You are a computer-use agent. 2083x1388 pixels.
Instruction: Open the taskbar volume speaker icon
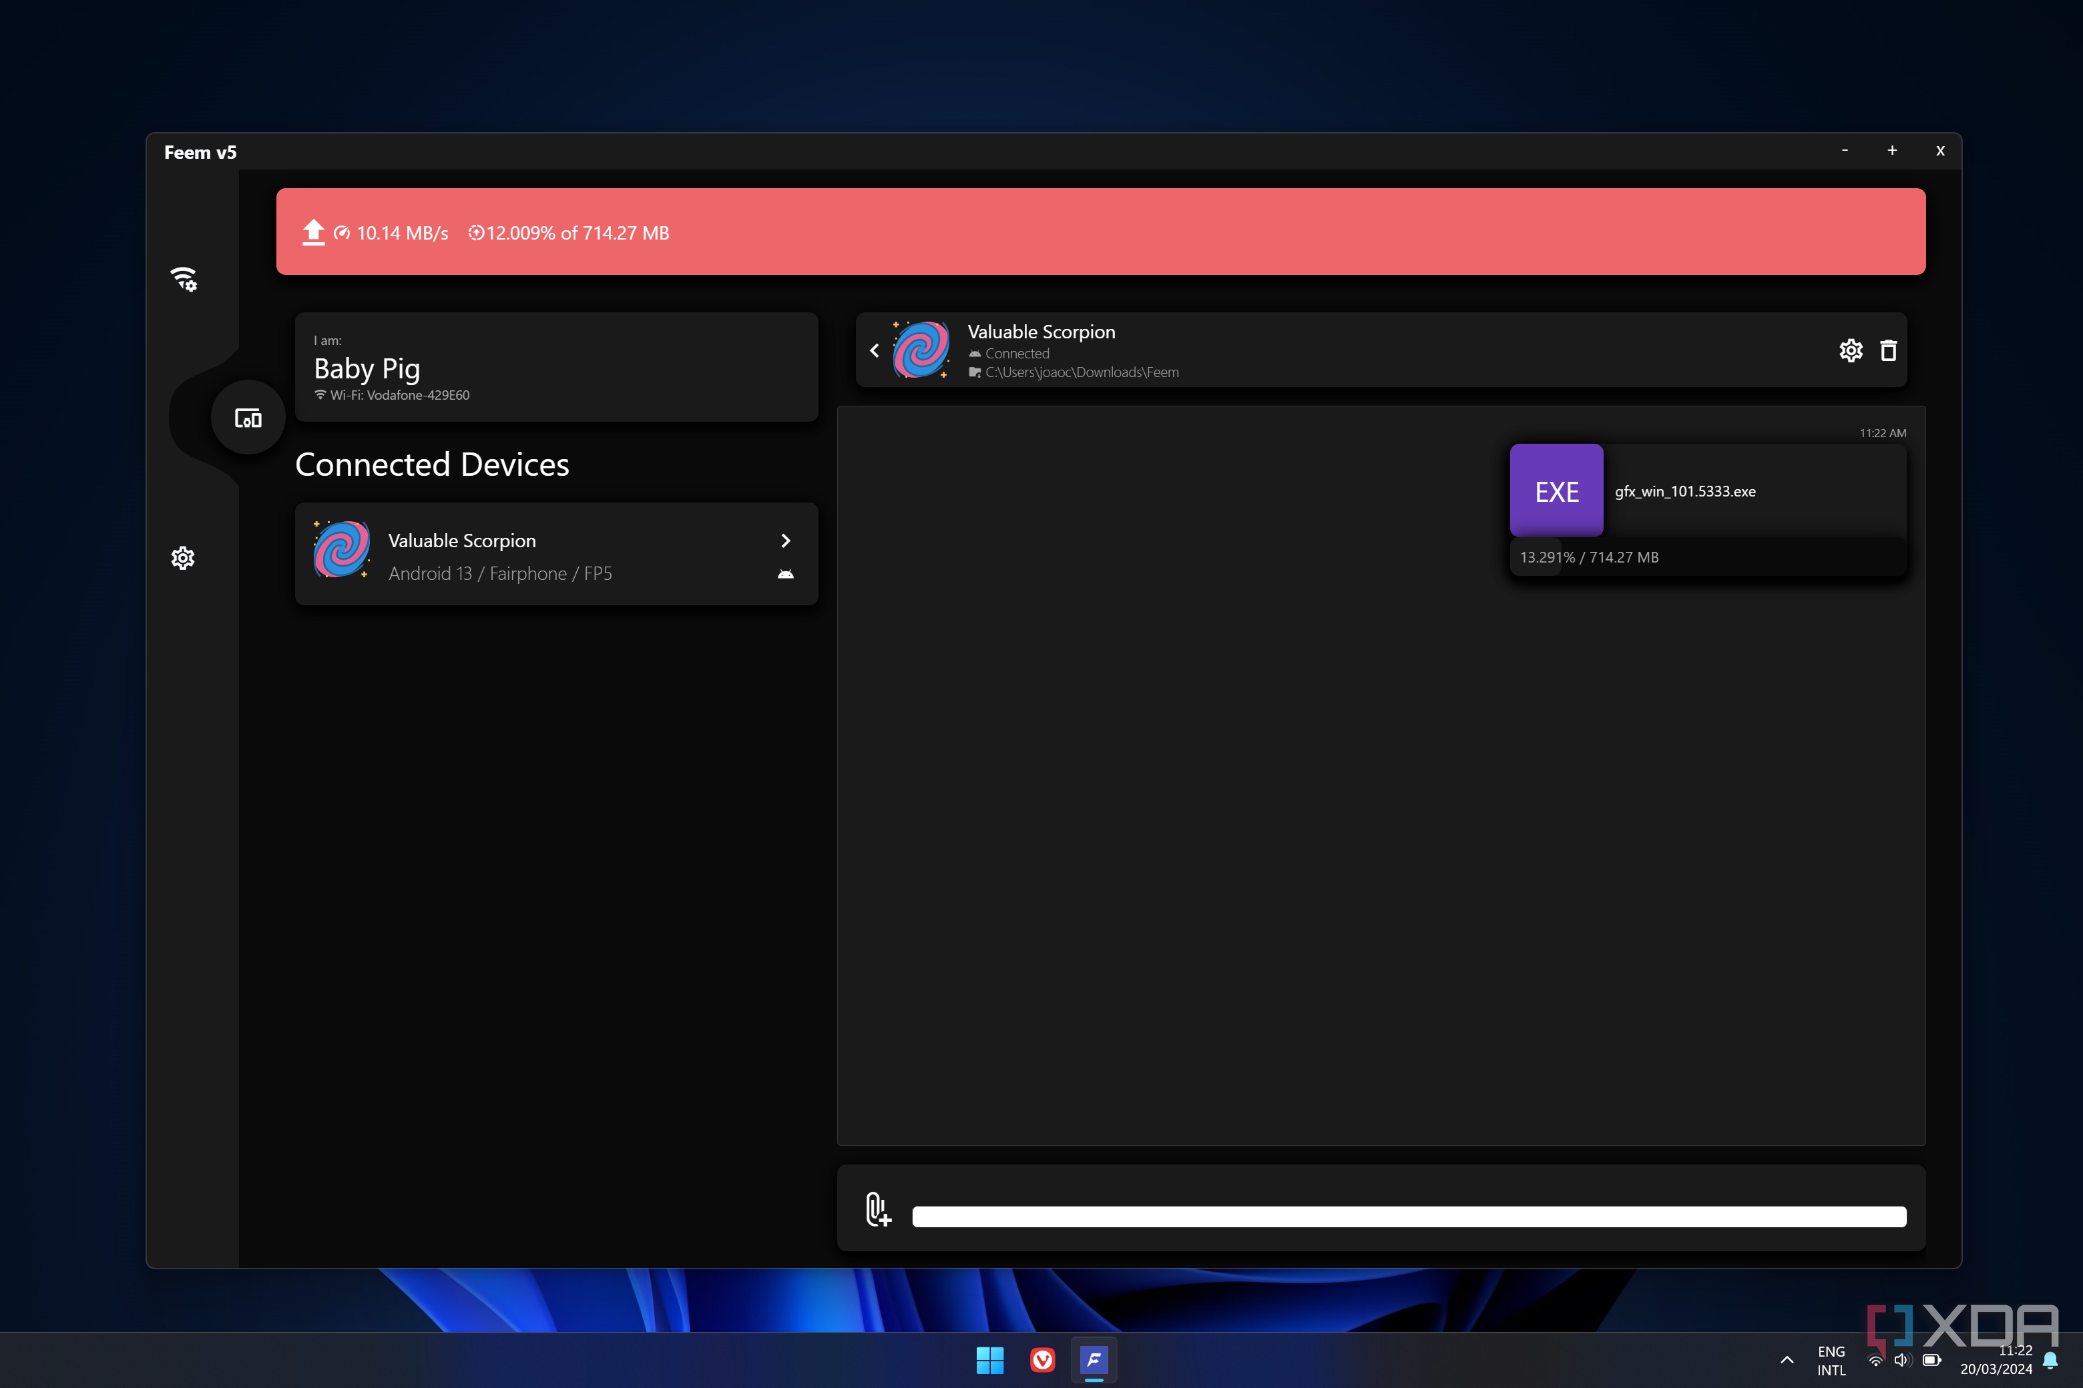coord(1901,1361)
